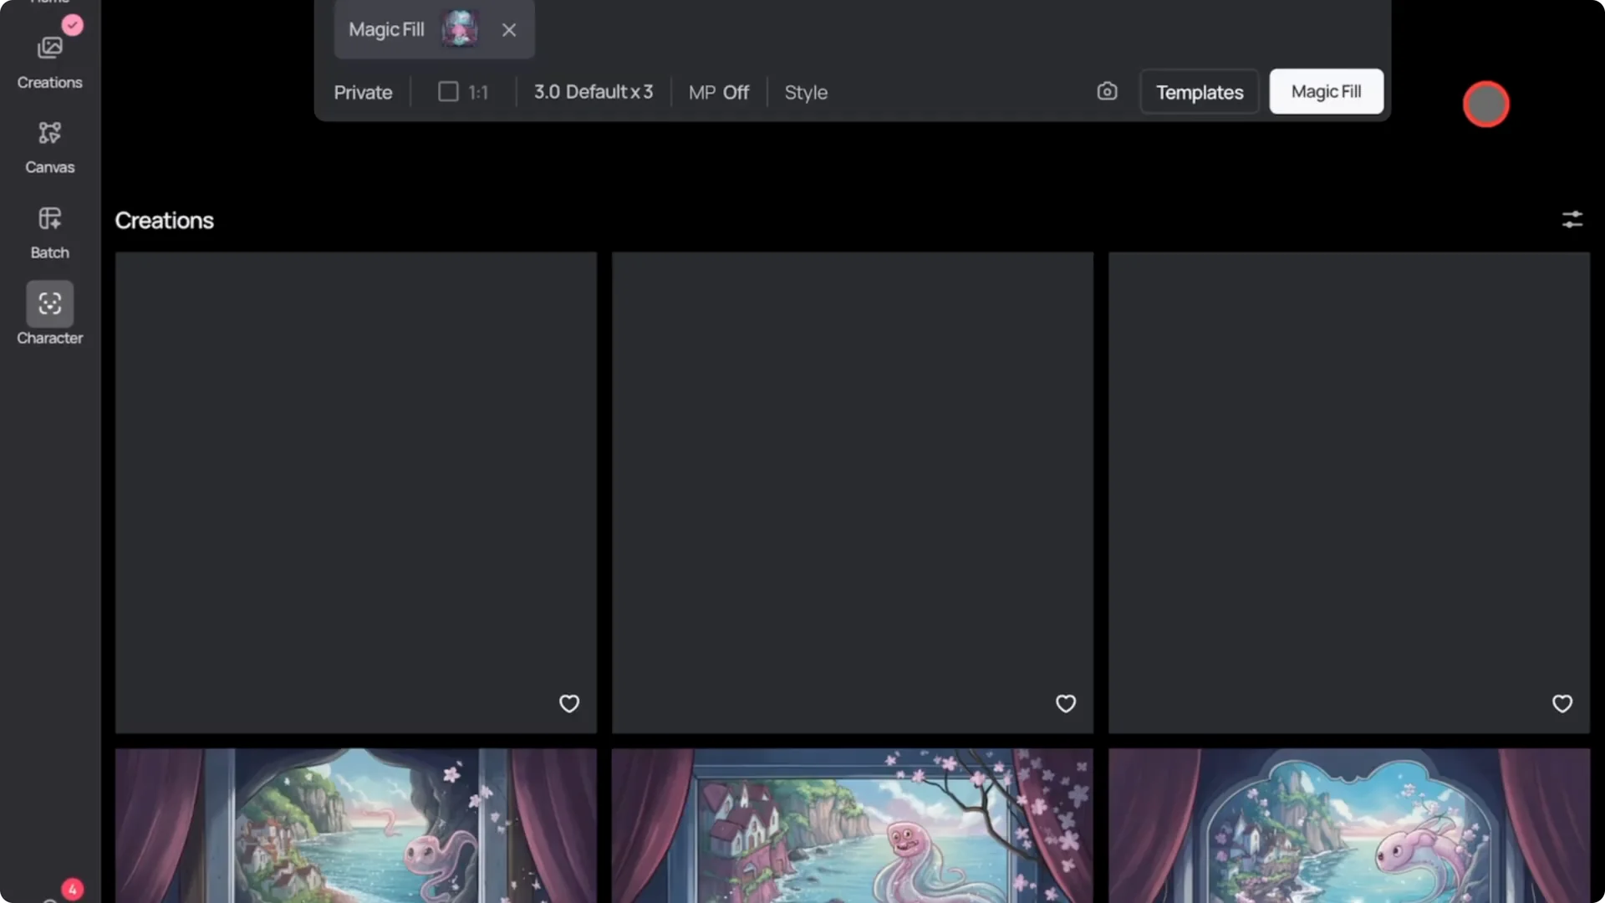Favorite the first generated image
Viewport: 1605px width, 903px height.
coord(568,703)
